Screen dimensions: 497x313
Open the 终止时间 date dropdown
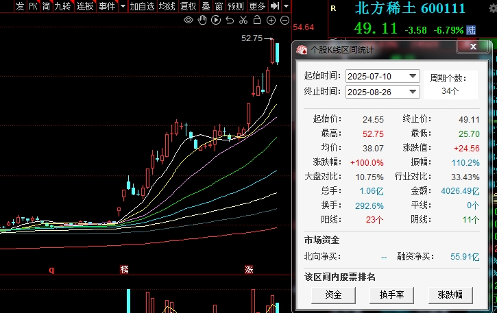pos(413,91)
